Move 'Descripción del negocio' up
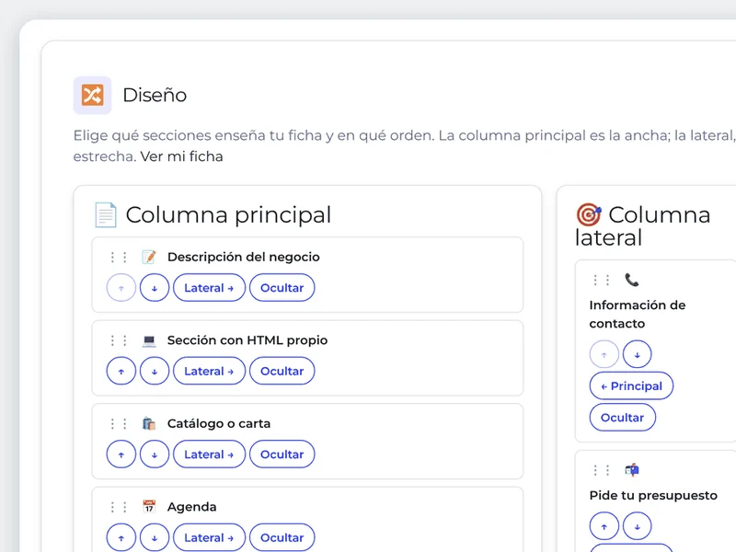 pyautogui.click(x=121, y=288)
